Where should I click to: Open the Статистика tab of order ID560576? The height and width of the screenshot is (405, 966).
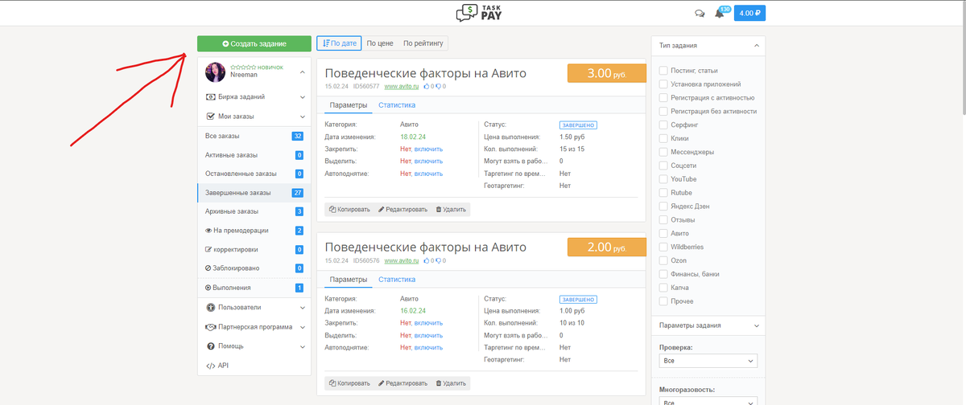coord(397,280)
